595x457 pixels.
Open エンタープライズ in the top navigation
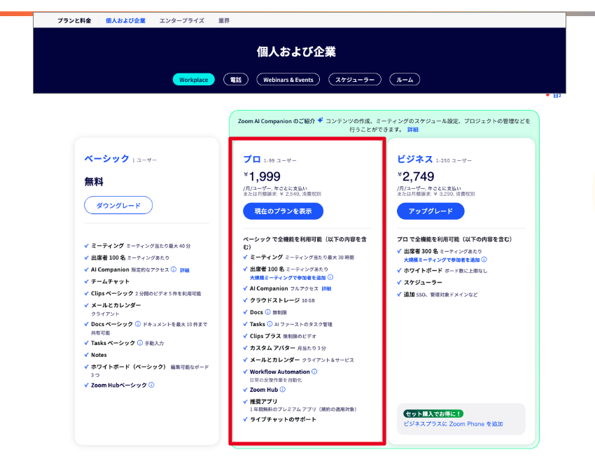click(x=182, y=21)
